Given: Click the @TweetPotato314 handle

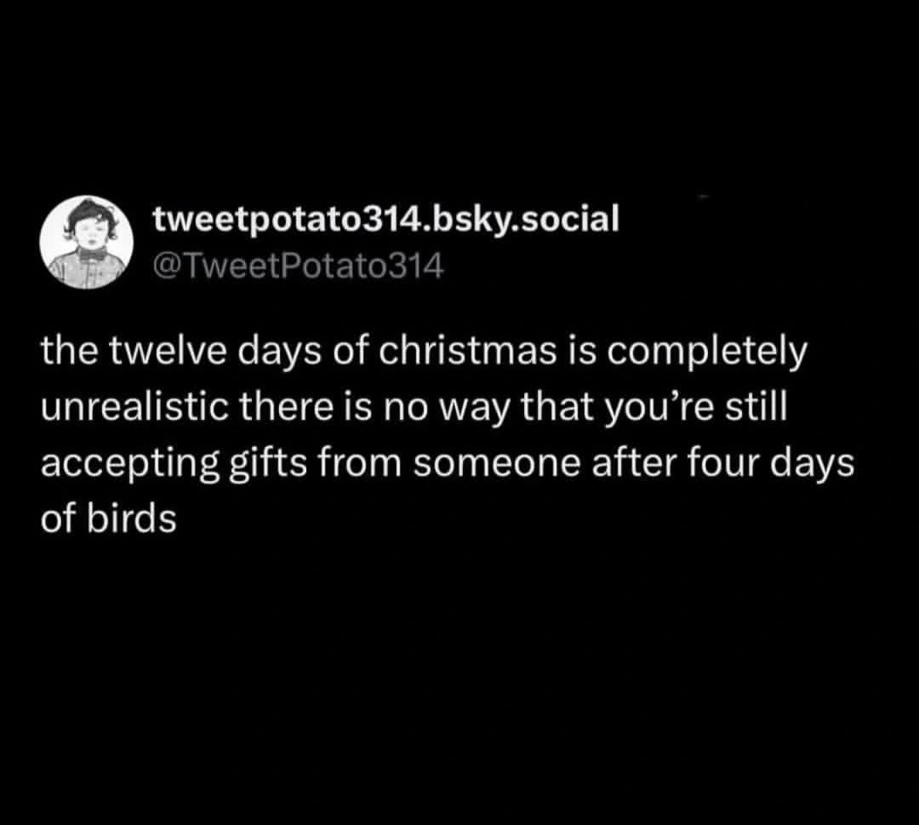Looking at the screenshot, I should pyautogui.click(x=298, y=266).
